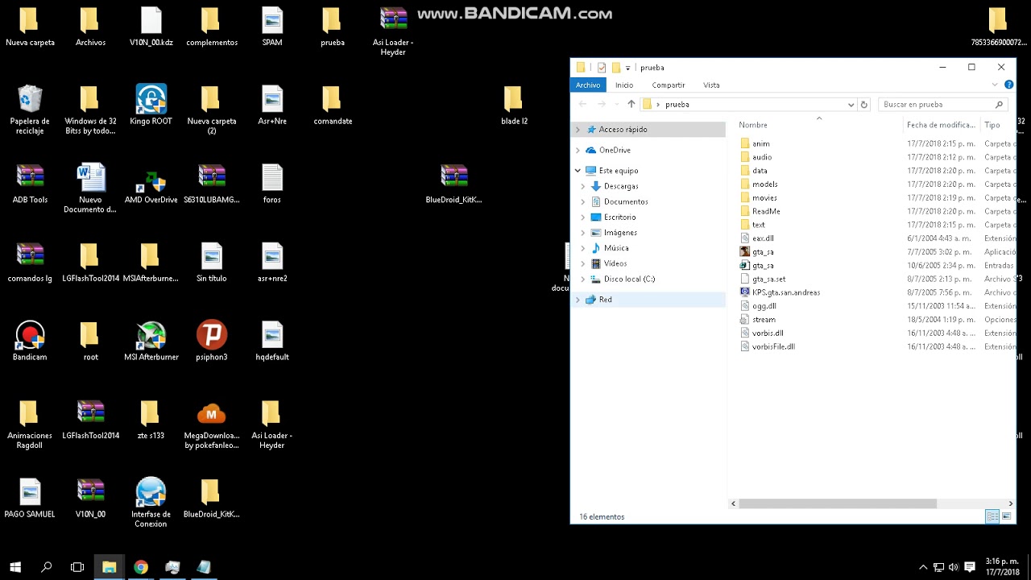The image size is (1031, 580).
Task: Select the Nuevo Documento Word file icon
Action: tap(90, 188)
